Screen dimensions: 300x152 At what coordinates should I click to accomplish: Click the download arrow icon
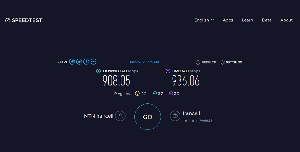pyautogui.click(x=98, y=71)
